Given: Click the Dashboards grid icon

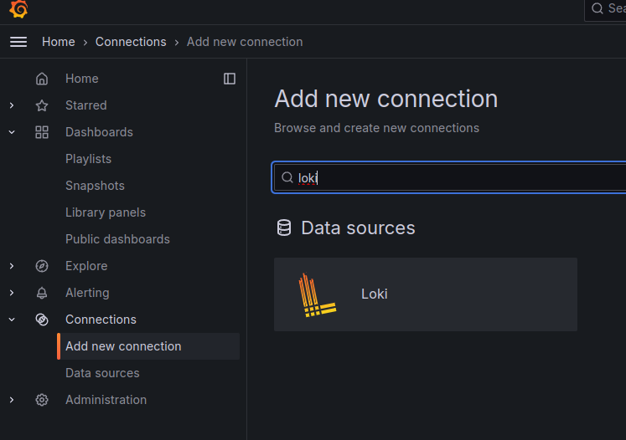Looking at the screenshot, I should click(42, 132).
